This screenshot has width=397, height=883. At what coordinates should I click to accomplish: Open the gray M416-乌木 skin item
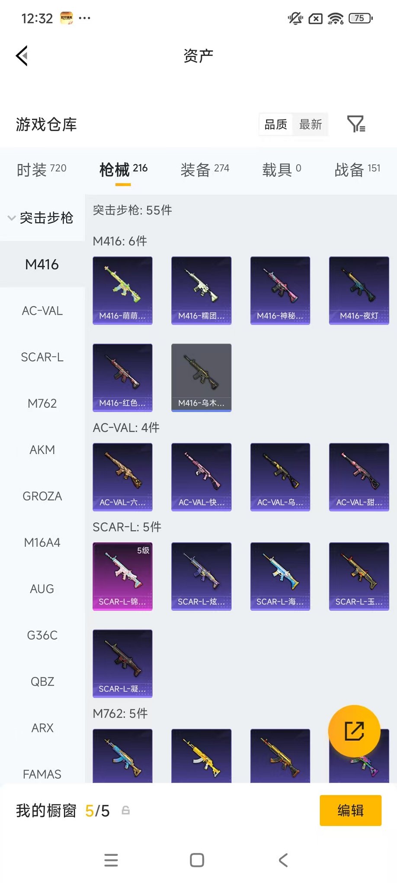[x=201, y=378]
